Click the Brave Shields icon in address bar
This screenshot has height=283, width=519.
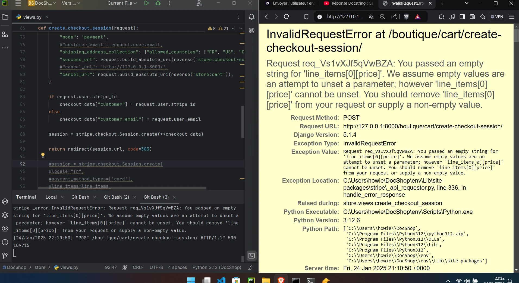406,17
